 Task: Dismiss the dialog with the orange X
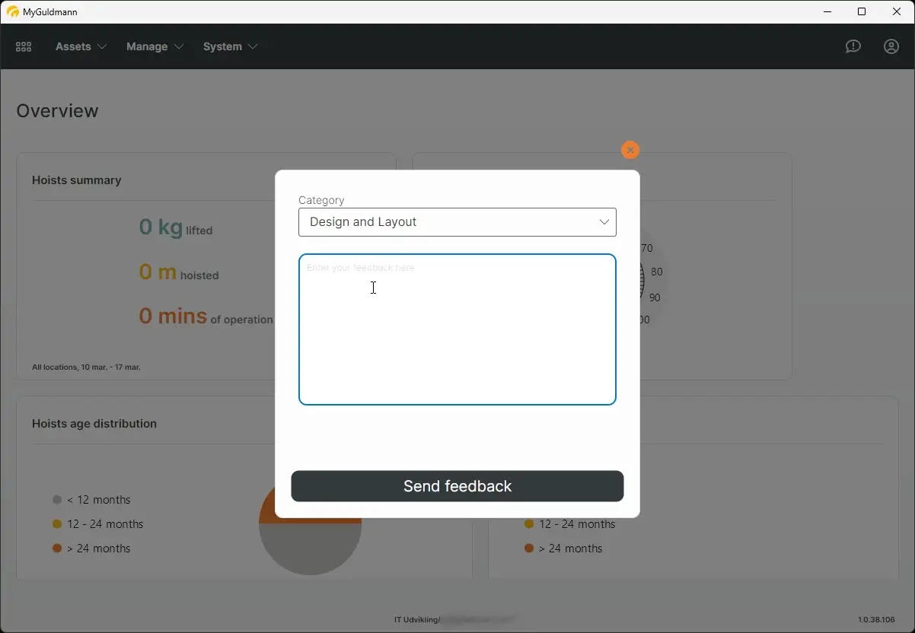click(630, 150)
